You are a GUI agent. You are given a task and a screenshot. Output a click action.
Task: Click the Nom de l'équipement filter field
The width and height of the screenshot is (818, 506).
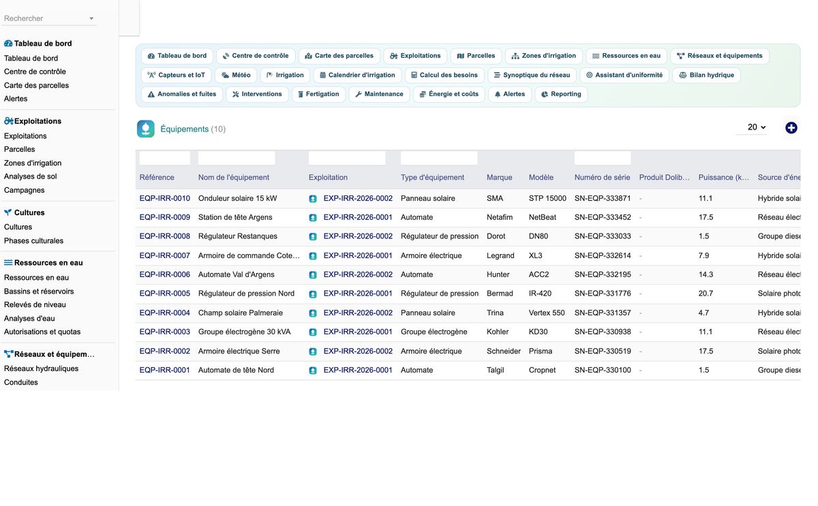(237, 158)
